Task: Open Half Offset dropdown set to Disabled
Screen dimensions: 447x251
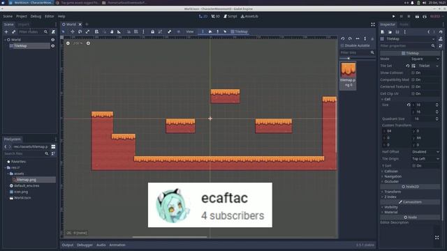Action: pos(425,152)
